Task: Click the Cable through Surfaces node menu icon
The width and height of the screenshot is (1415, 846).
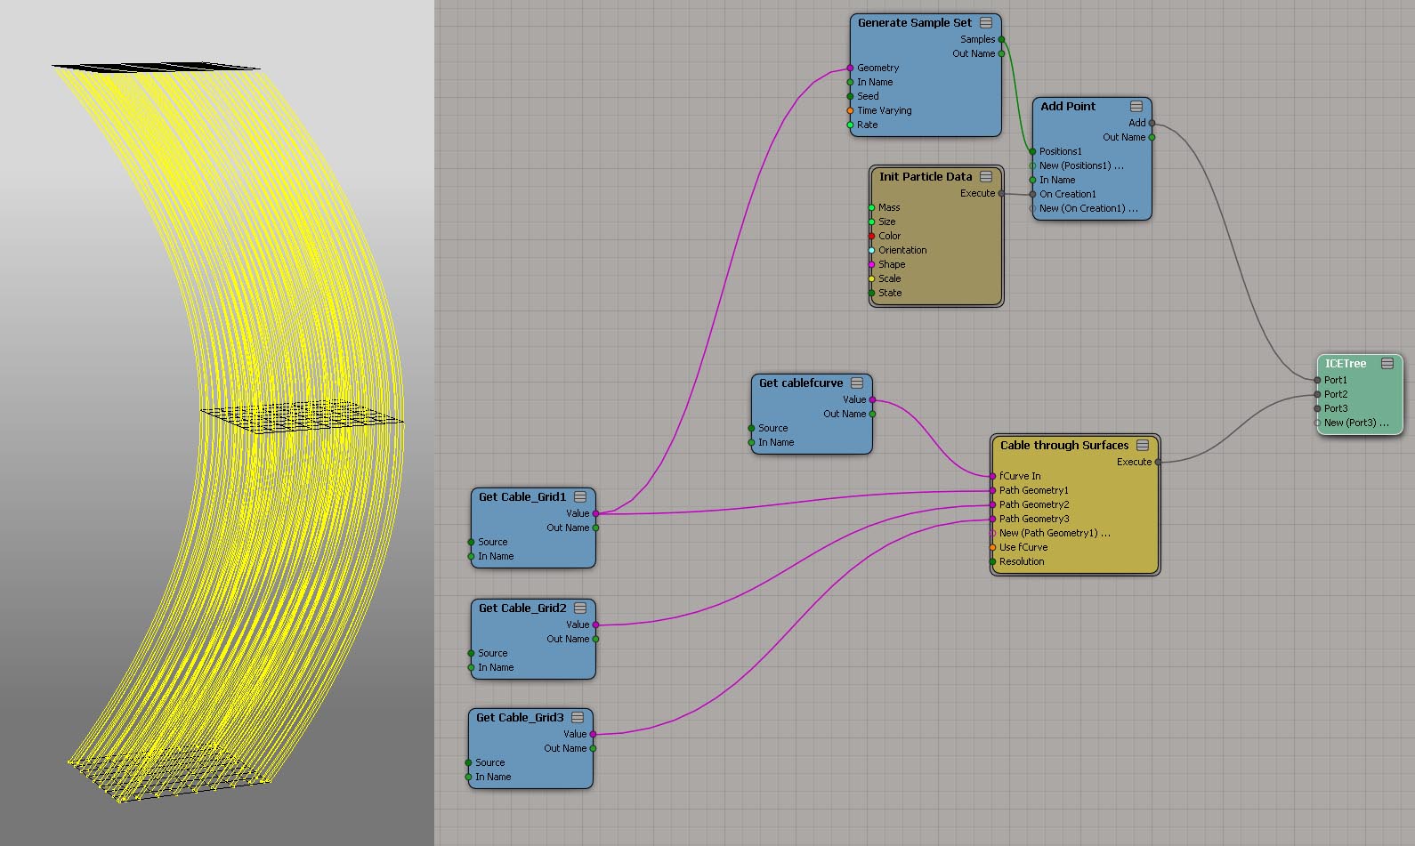Action: coord(1143,446)
